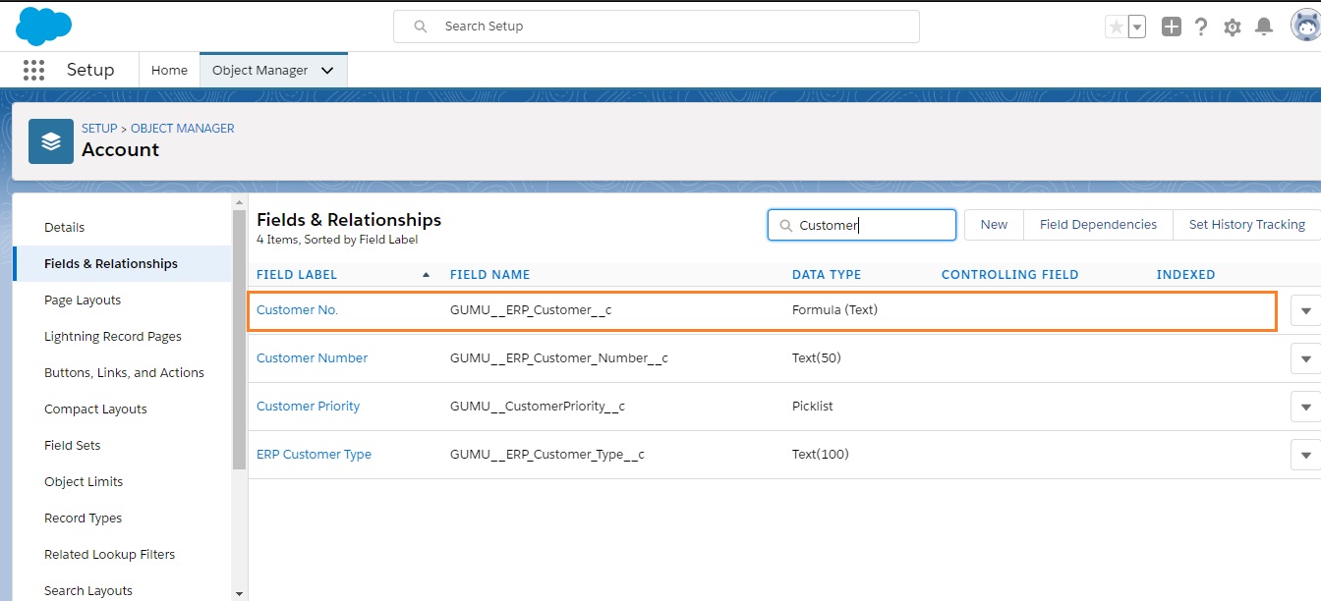This screenshot has width=1321, height=601.
Task: Open the ERP Customer Type field link
Action: coord(314,454)
